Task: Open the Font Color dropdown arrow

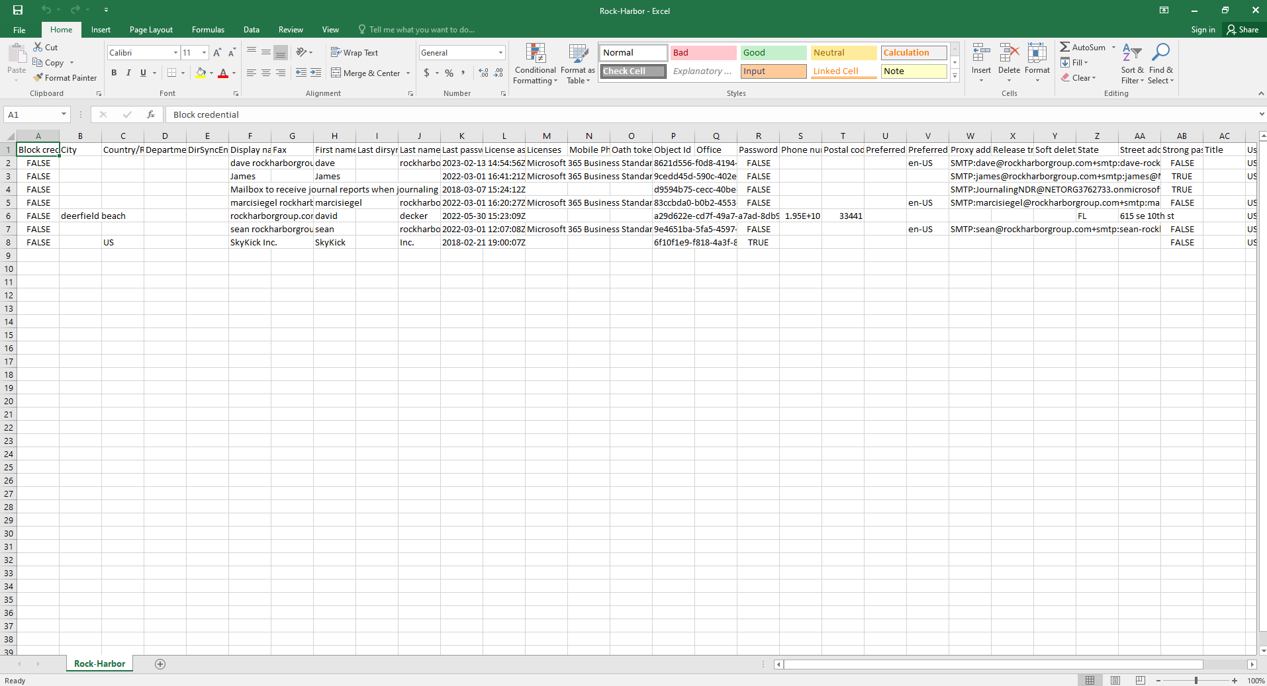Action: pos(234,73)
